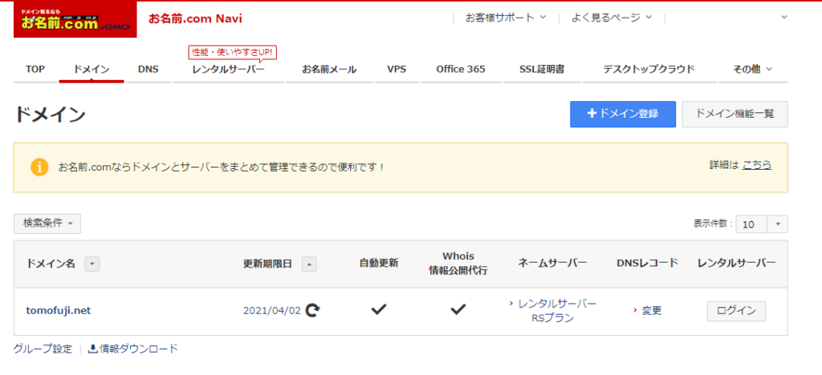Expand the その他 navigation menu
The height and width of the screenshot is (375, 822).
[753, 69]
